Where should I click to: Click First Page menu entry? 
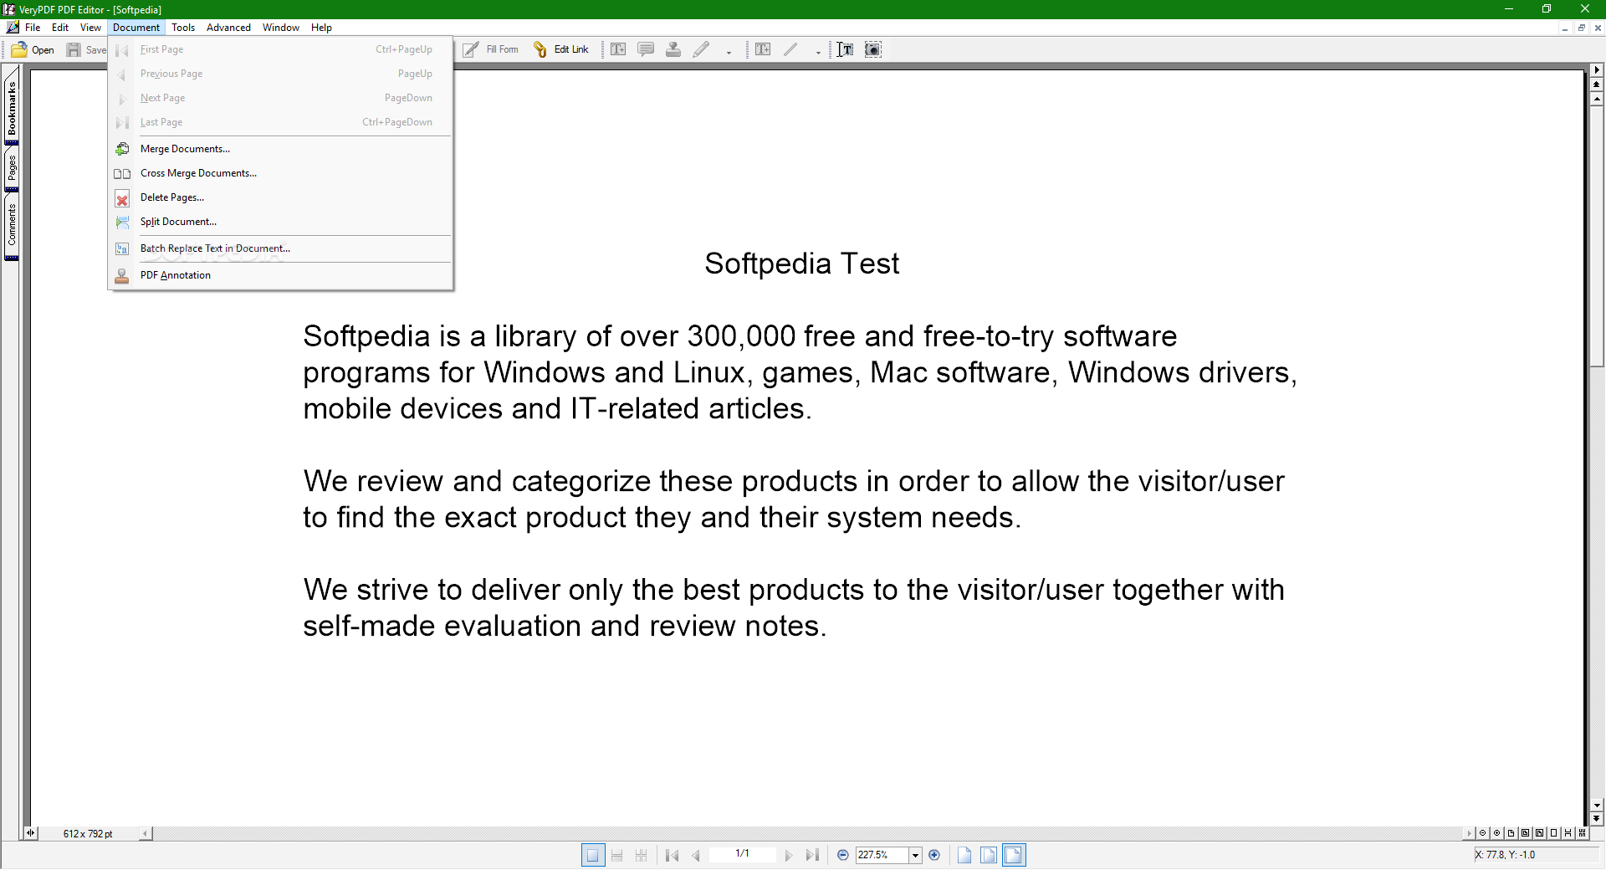click(x=280, y=49)
